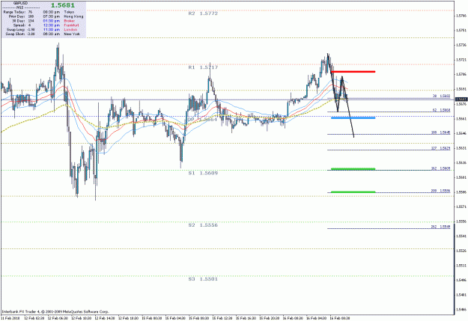This screenshot has width=468, height=321.
Task: Select the thick blue horizontal line
Action: [x=353, y=117]
